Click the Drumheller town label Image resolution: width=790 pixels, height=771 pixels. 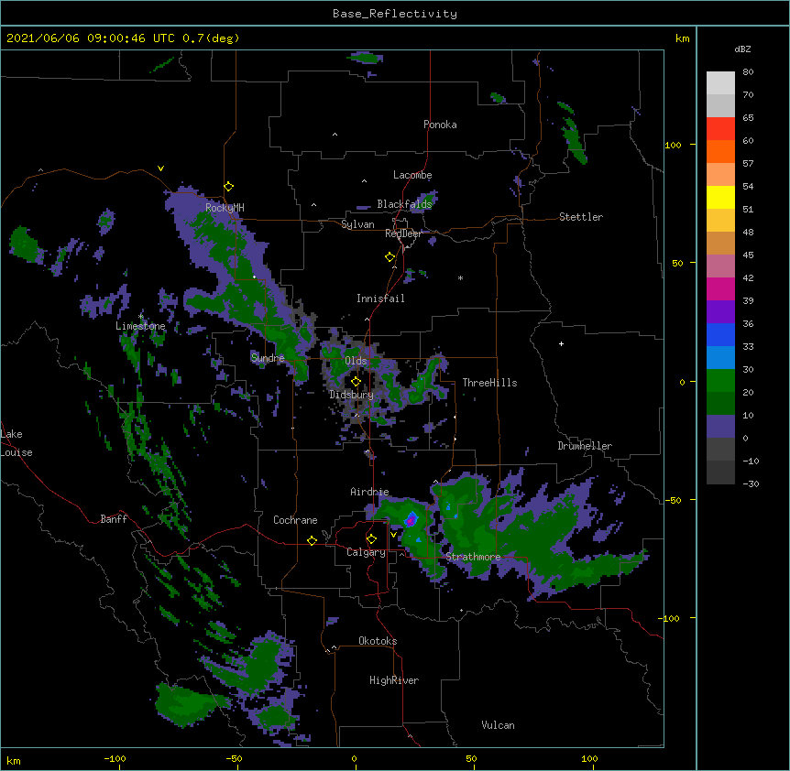tap(585, 446)
